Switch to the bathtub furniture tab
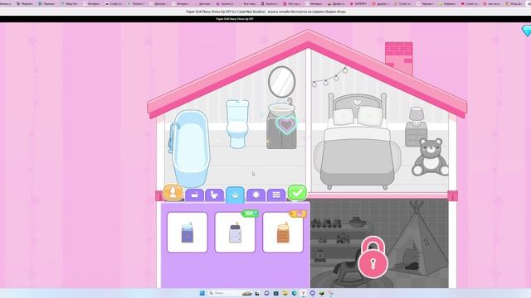 (194, 195)
